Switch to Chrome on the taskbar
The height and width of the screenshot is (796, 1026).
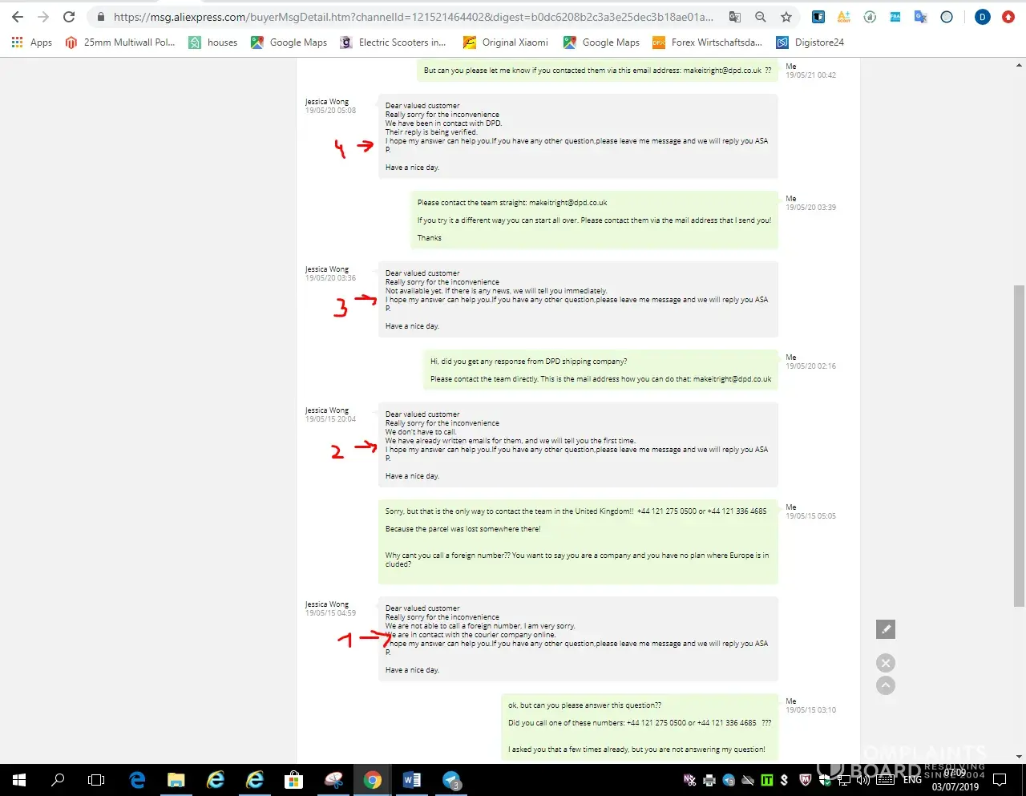click(x=373, y=779)
